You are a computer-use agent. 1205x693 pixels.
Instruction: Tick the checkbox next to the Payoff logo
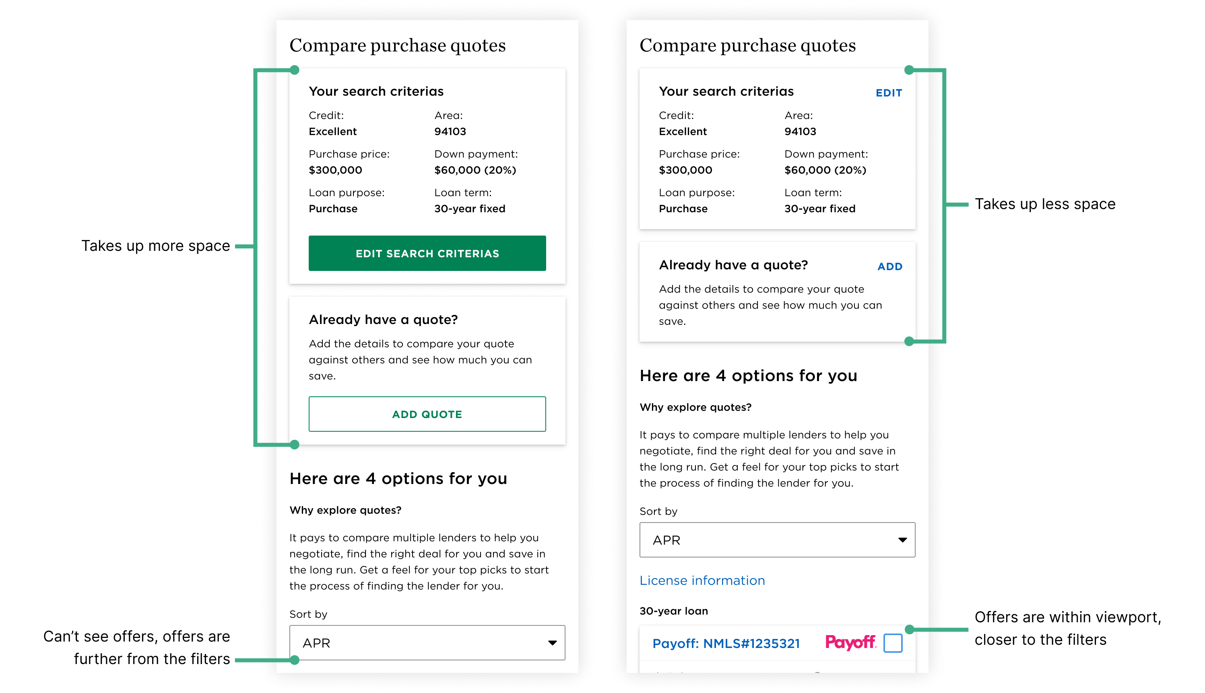pyautogui.click(x=892, y=643)
